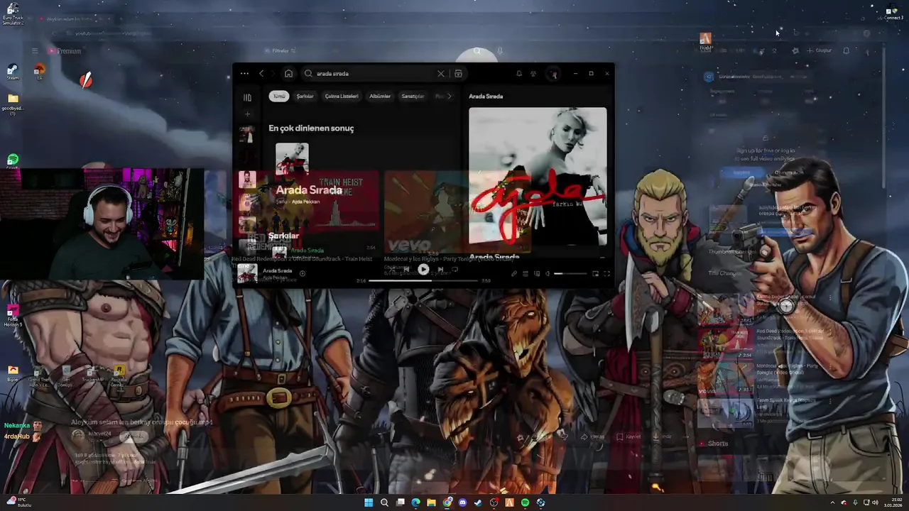Open File Explorer from the taskbar
The width and height of the screenshot is (909, 511).
pyautogui.click(x=431, y=502)
